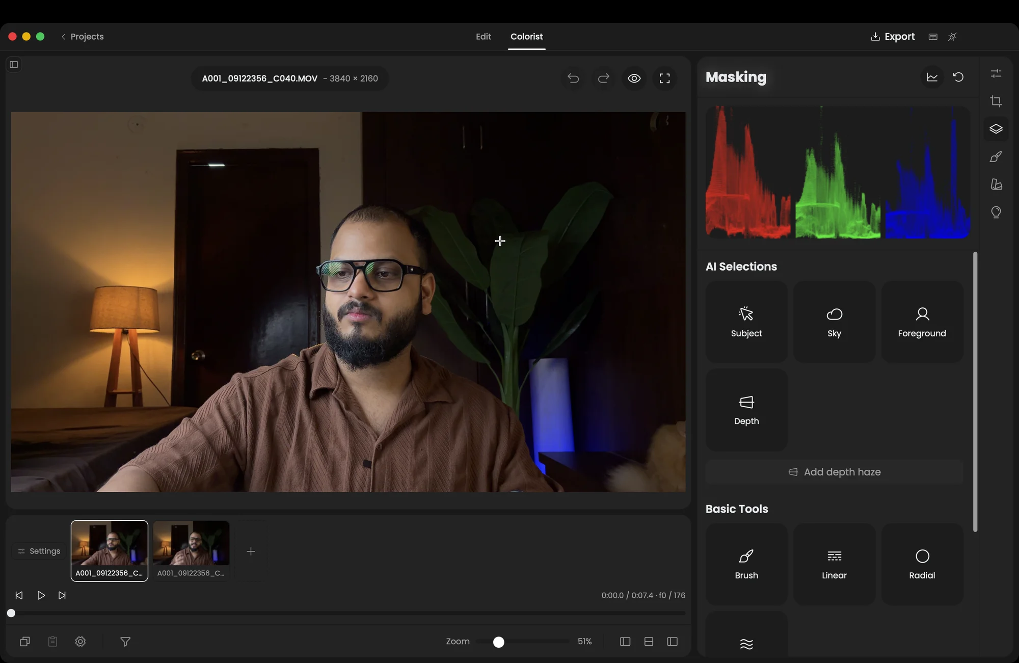Toggle the before/after eye preview

click(634, 78)
